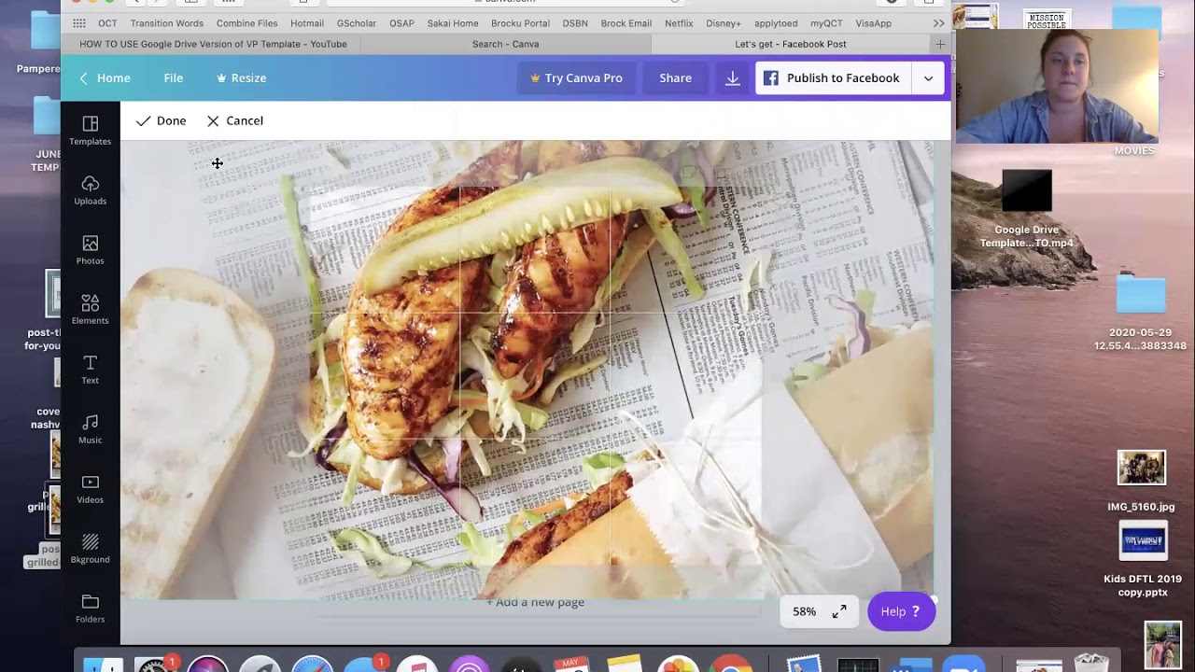Screen dimensions: 1195x672
Task: Open Netflix bookmark
Action: coord(679,23)
